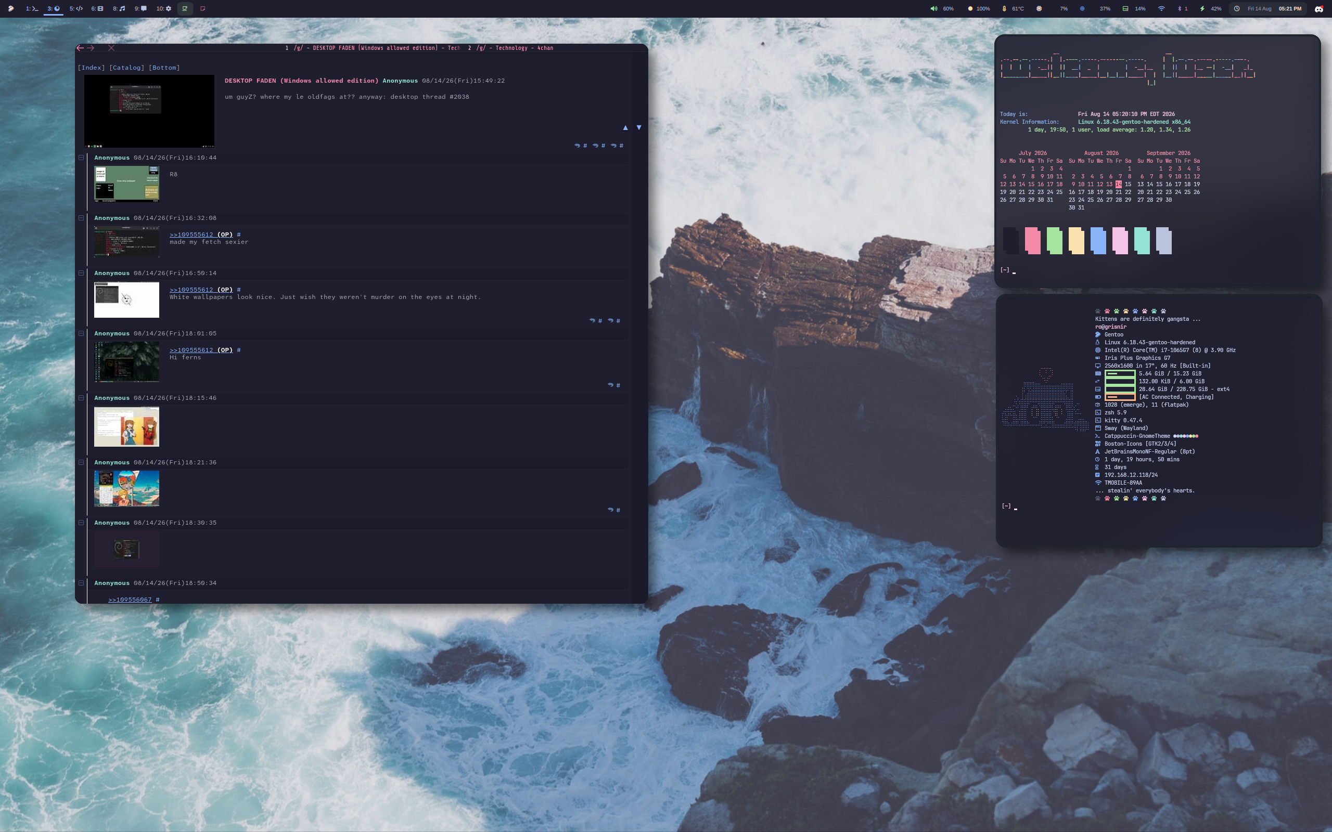Screen dimensions: 1332x832
Task: Click the battery charging bolt icon at 42%
Action: coord(1202,9)
